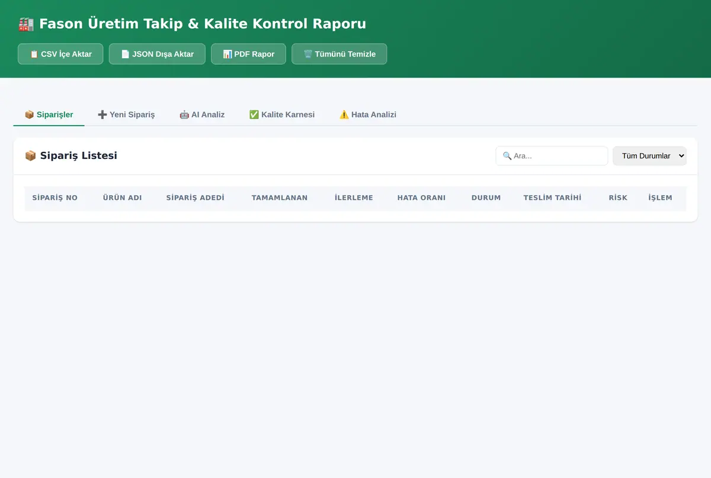Click the TAMAMLANAN column header
Viewport: 711px width, 478px height.
[x=280, y=197]
